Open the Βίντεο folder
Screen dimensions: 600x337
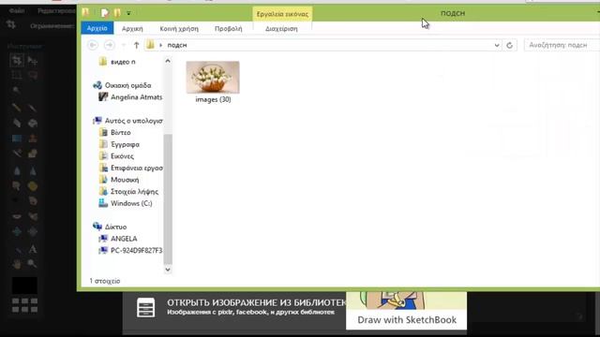click(x=121, y=133)
